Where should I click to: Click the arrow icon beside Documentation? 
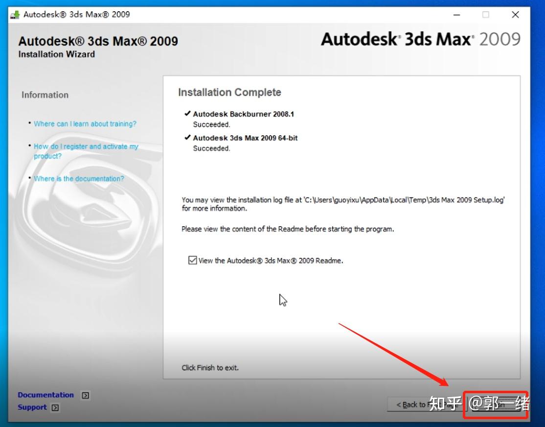coord(85,395)
